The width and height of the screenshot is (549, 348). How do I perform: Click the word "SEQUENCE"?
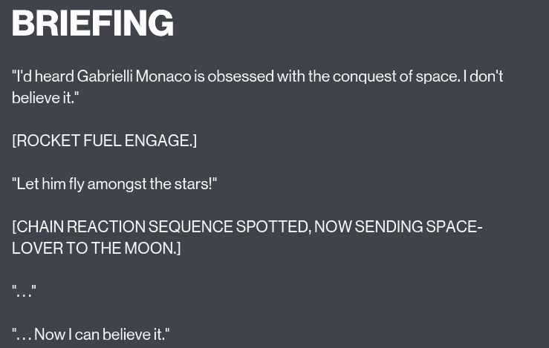(x=189, y=227)
